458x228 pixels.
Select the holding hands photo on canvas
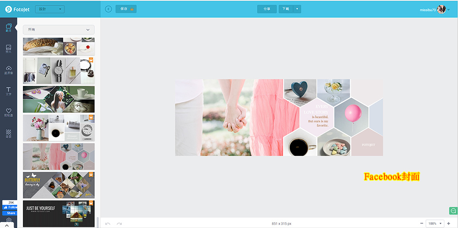[229, 117]
